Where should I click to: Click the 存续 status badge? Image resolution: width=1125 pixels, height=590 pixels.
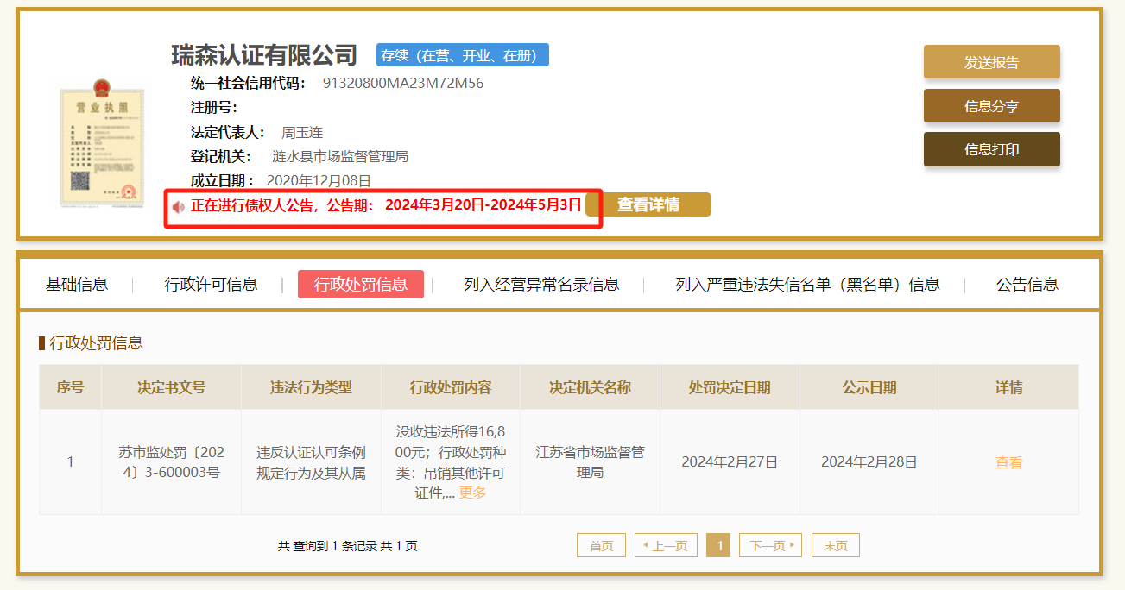click(462, 55)
